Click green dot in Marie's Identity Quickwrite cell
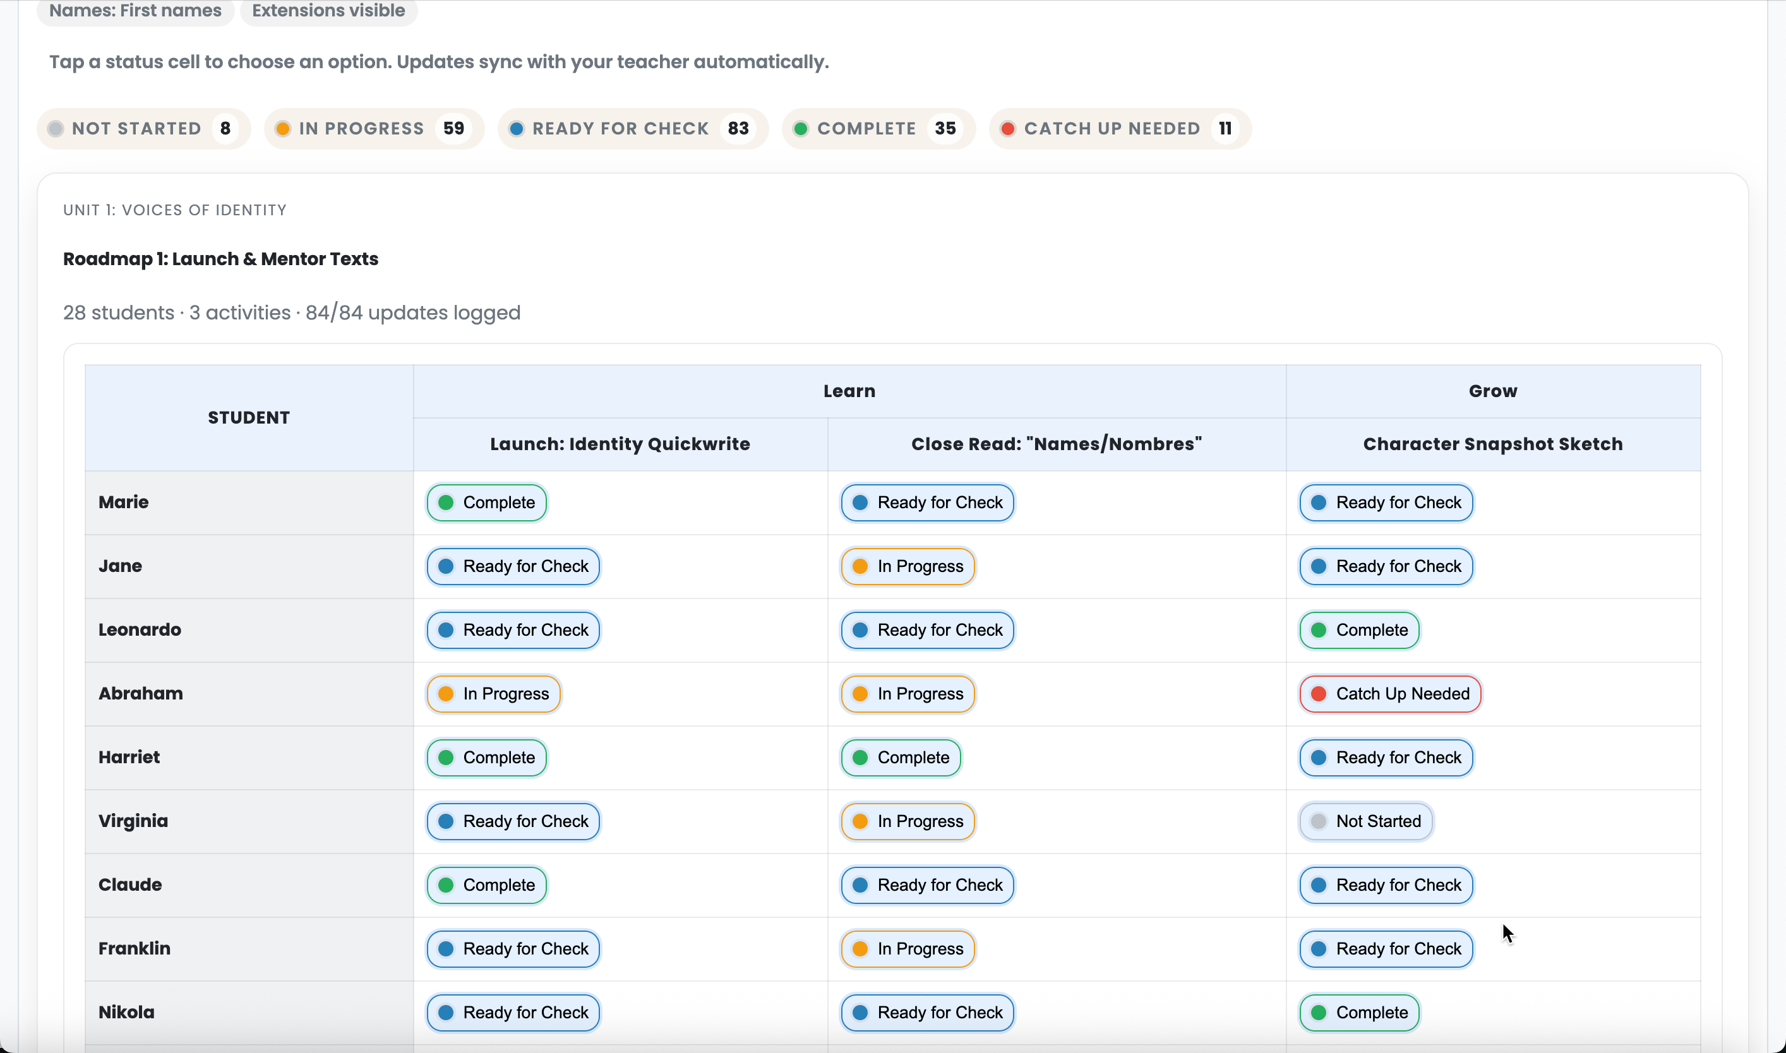 (x=446, y=503)
